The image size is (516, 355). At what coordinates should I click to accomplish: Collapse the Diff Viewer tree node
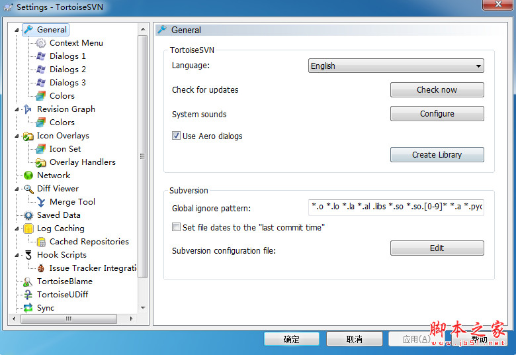17,189
